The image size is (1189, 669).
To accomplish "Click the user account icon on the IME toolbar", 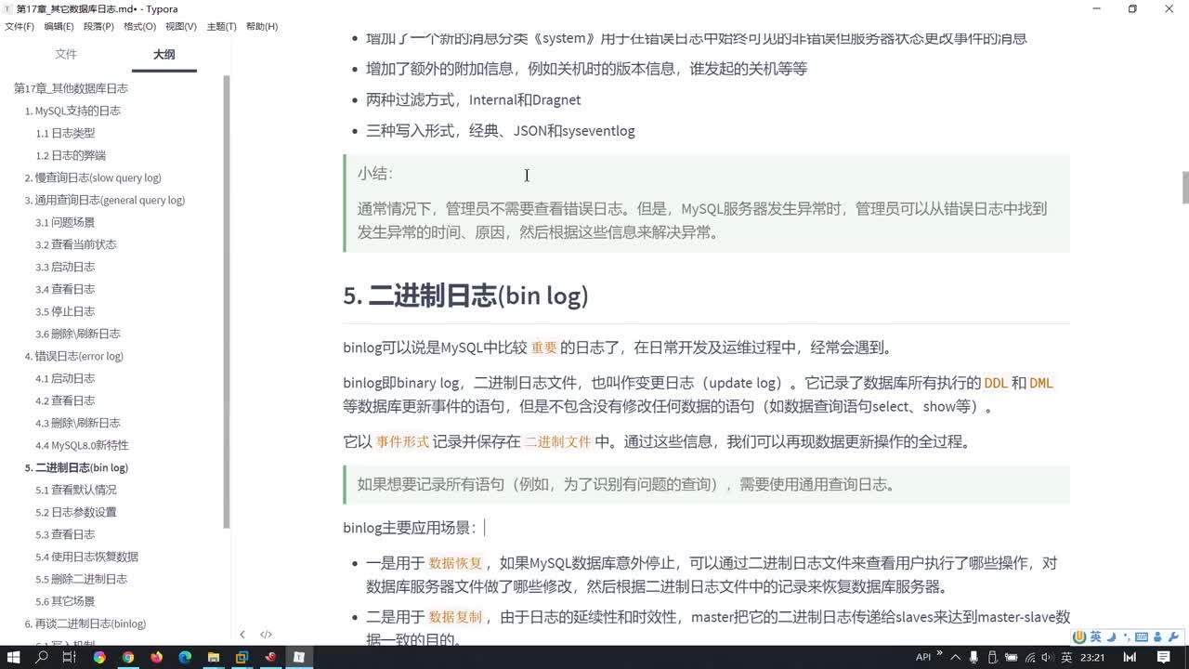I will [x=1157, y=636].
